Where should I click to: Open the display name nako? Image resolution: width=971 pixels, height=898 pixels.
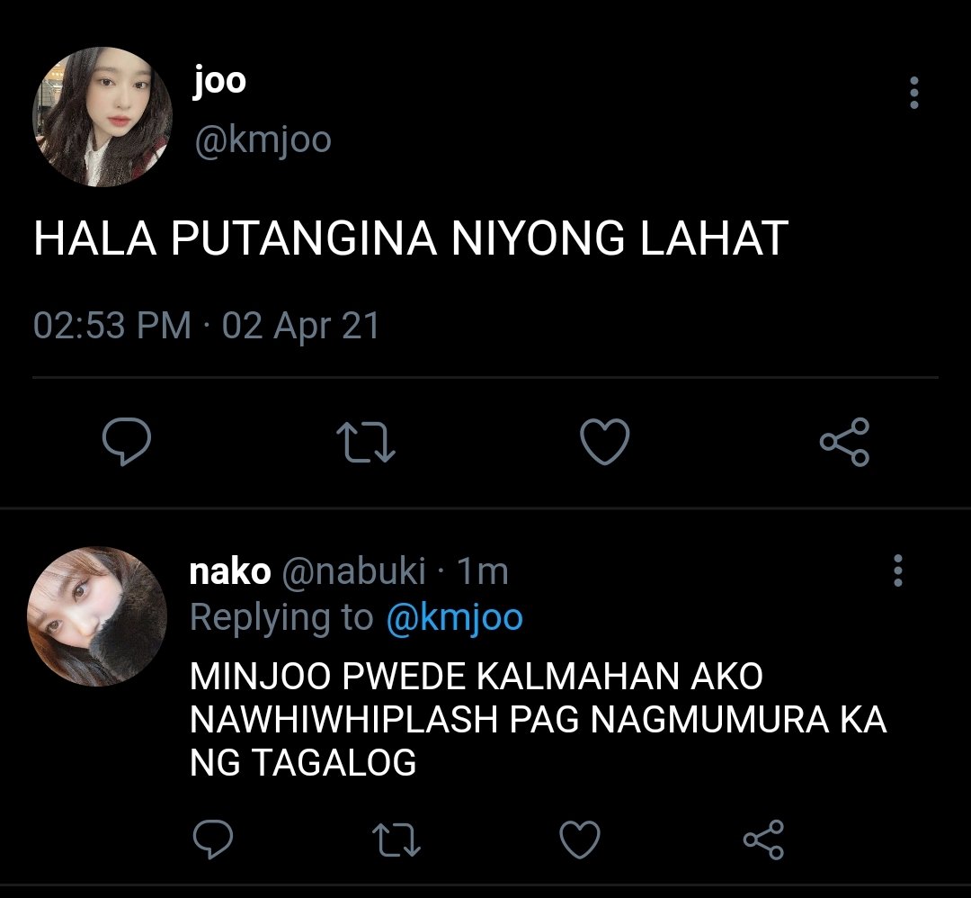(230, 571)
